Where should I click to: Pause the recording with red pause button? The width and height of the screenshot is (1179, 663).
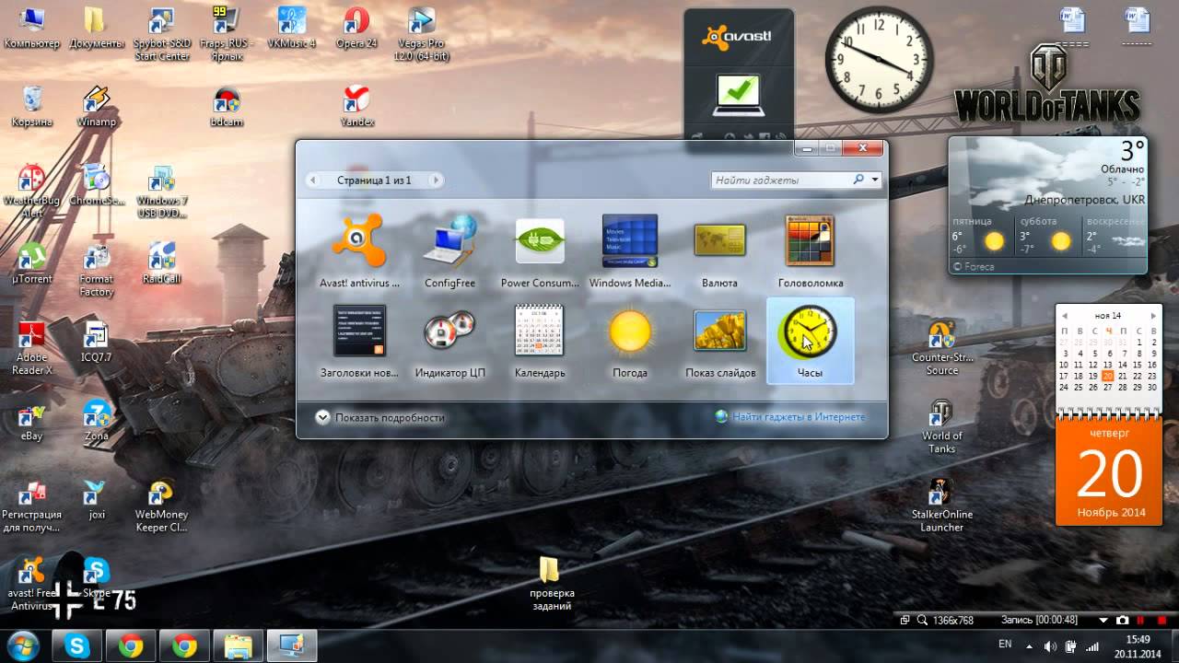pyautogui.click(x=1140, y=621)
